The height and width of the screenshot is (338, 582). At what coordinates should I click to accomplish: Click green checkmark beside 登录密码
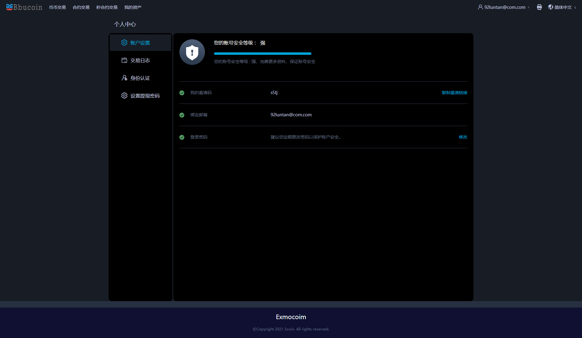click(x=182, y=137)
